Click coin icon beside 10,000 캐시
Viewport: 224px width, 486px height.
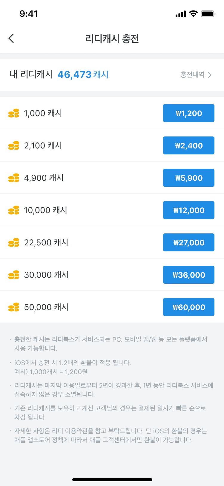click(x=14, y=210)
